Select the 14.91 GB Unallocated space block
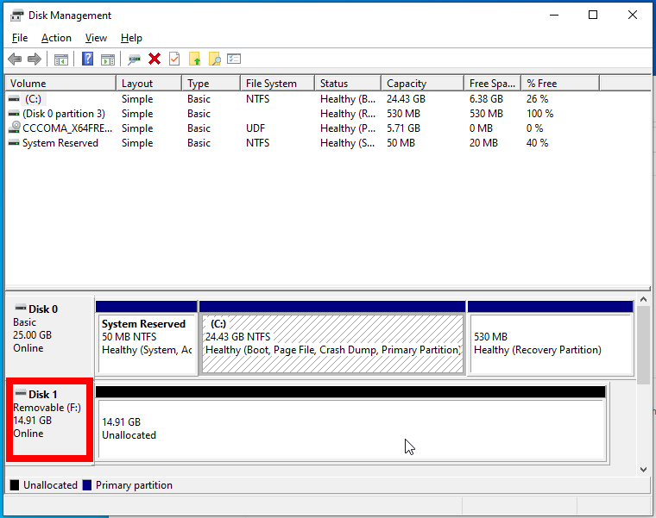656x518 pixels. (x=350, y=424)
